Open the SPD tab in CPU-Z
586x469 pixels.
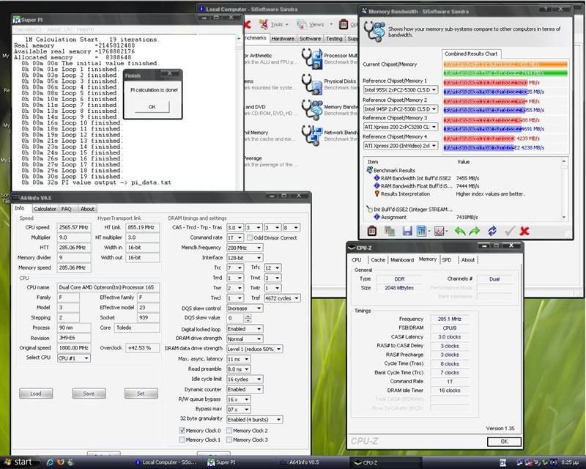[446, 259]
